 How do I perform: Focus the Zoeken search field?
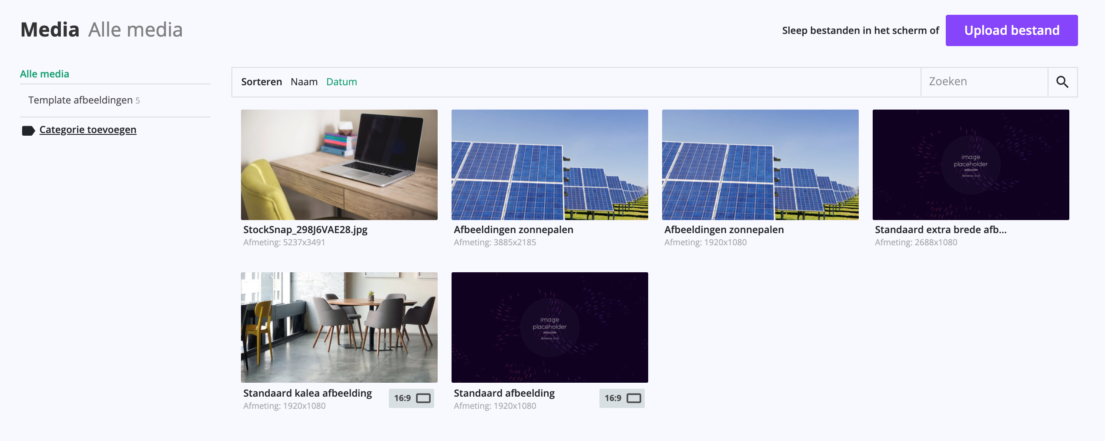coord(983,82)
